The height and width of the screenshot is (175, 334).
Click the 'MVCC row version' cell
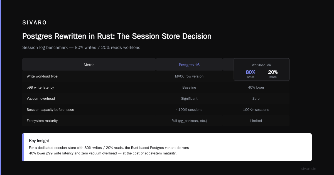[x=189, y=76]
